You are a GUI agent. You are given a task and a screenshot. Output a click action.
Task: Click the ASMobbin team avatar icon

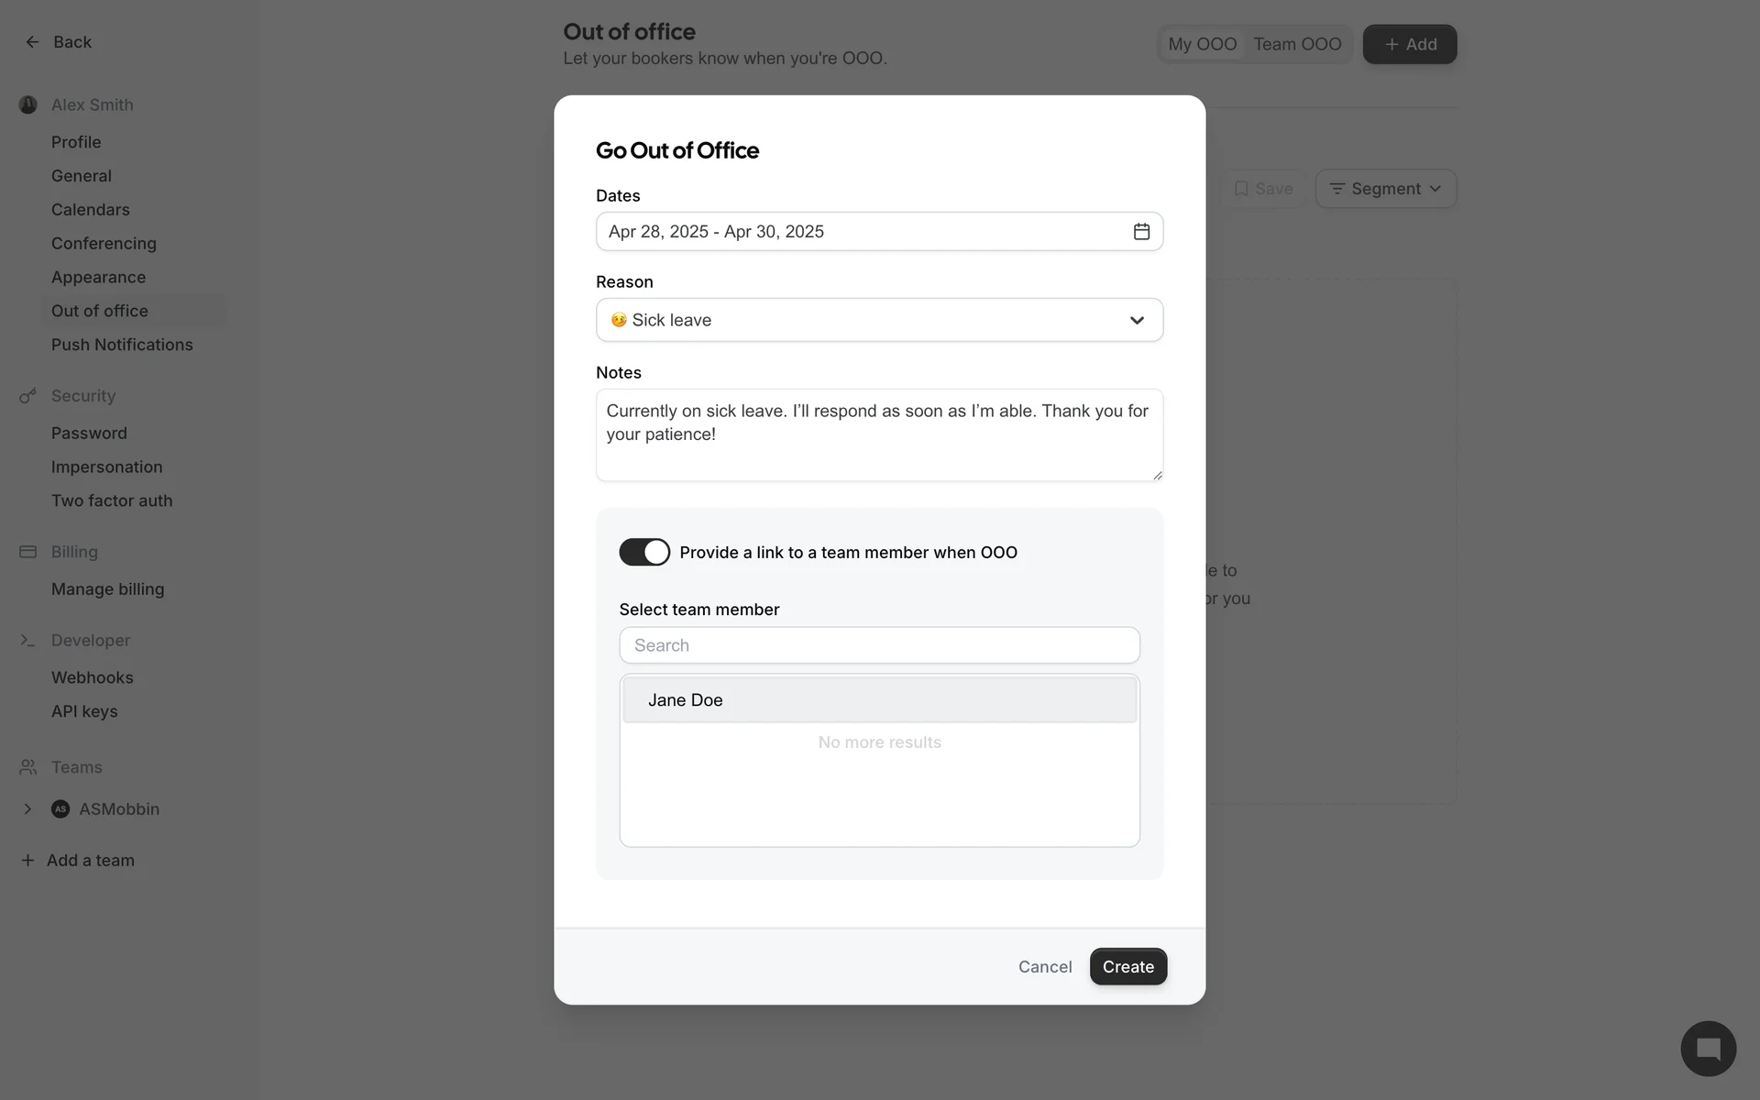click(x=60, y=809)
